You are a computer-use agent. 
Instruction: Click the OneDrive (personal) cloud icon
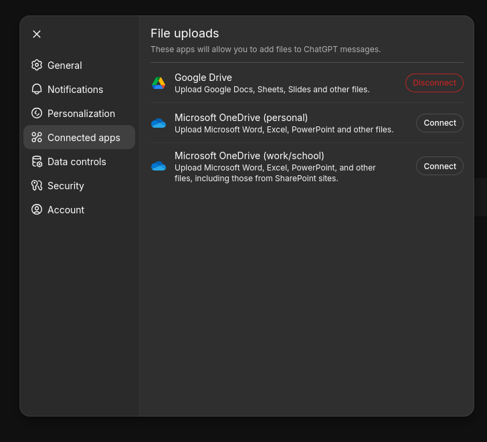click(x=159, y=123)
